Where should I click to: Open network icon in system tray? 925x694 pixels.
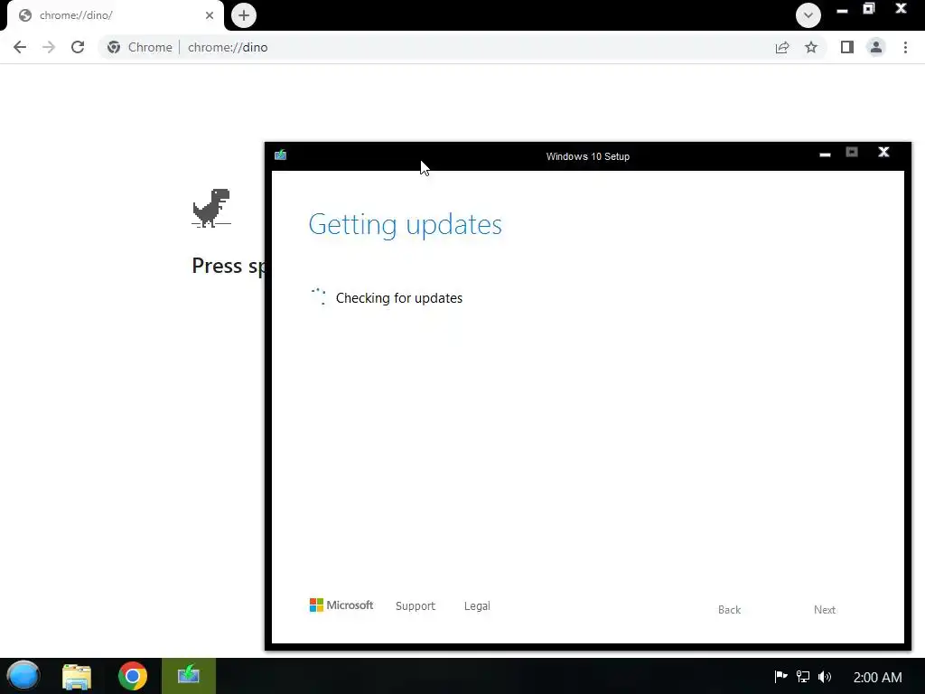[803, 677]
